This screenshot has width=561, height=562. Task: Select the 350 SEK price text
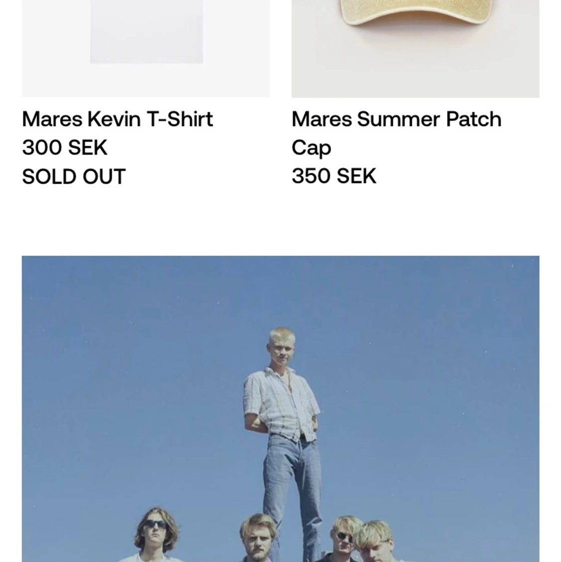coord(334,176)
